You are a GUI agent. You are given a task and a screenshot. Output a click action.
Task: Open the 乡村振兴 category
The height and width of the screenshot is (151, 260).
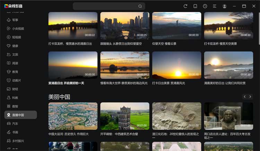tap(15, 141)
